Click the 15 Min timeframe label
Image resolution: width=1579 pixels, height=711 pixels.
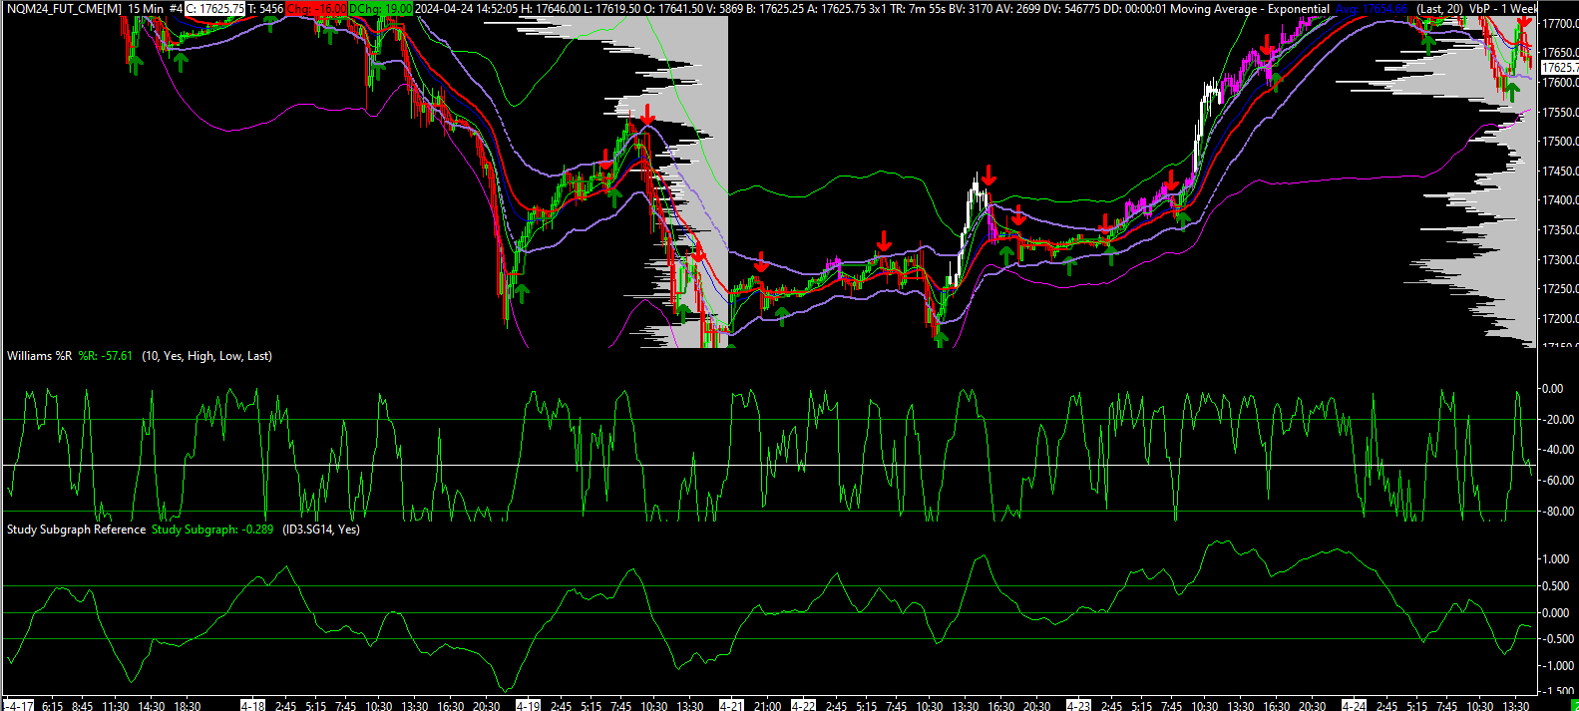(146, 8)
